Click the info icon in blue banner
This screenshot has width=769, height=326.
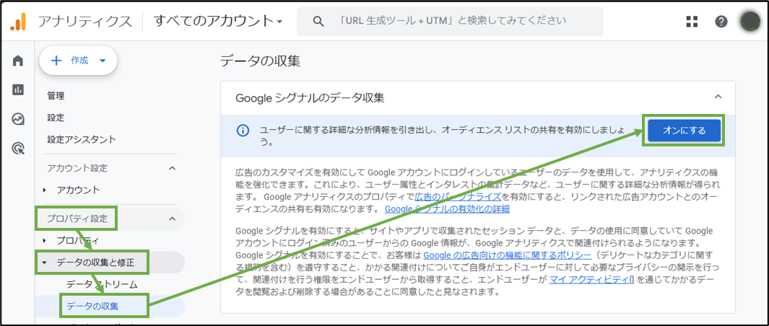[243, 131]
